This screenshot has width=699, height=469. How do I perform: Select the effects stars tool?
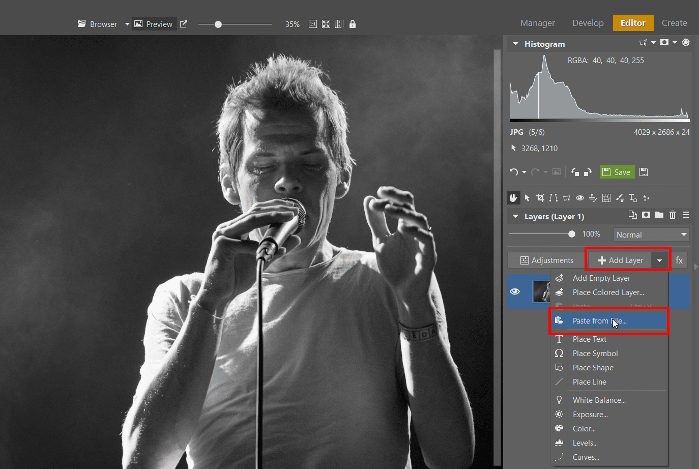[x=646, y=198]
